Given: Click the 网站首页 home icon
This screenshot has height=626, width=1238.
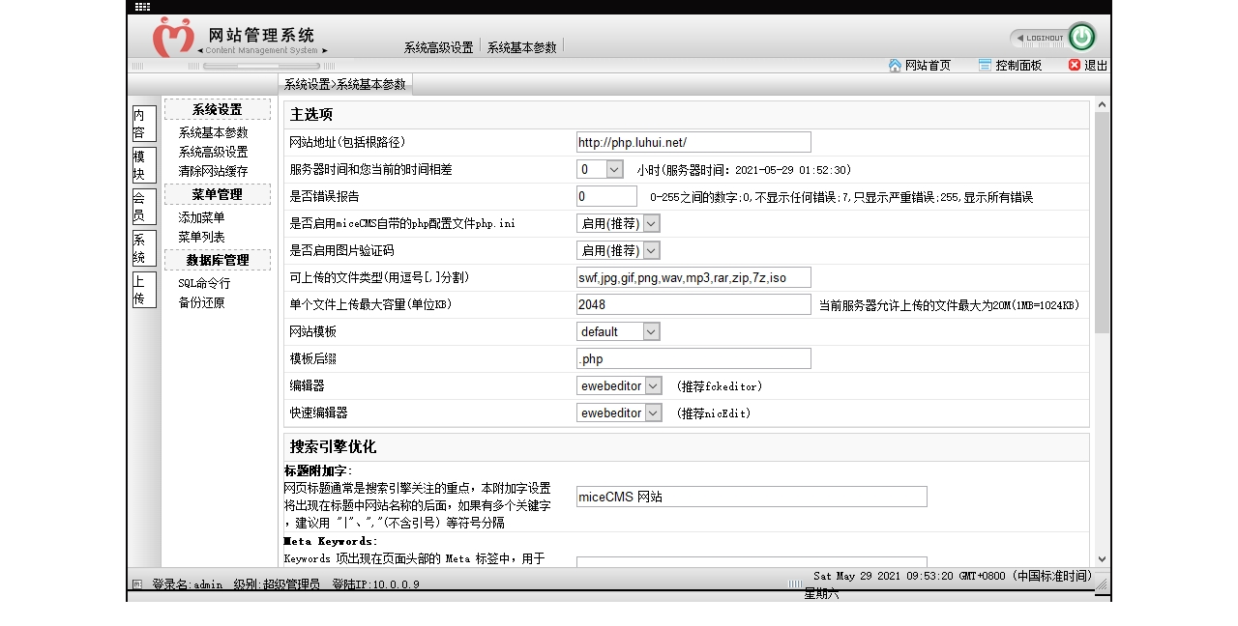Looking at the screenshot, I should click(895, 65).
